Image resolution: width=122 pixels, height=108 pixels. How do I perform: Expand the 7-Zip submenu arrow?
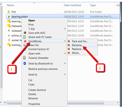click(x=65, y=29)
